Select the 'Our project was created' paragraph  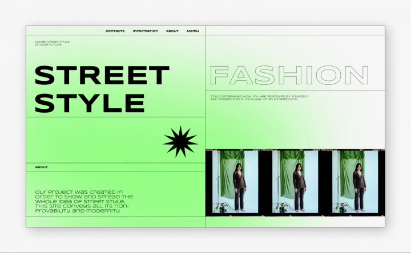[x=84, y=201]
